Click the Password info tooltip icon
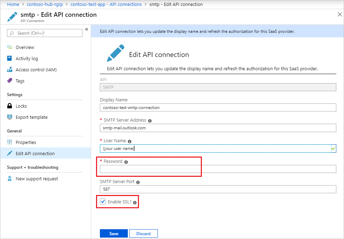Screen dimensions: 344x239 (126, 161)
